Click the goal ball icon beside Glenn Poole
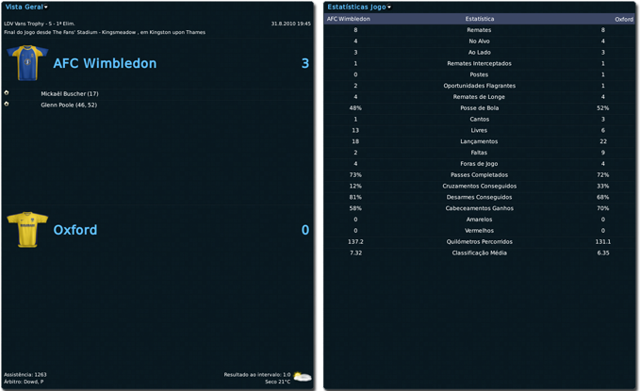This screenshot has height=391, width=641. point(7,105)
